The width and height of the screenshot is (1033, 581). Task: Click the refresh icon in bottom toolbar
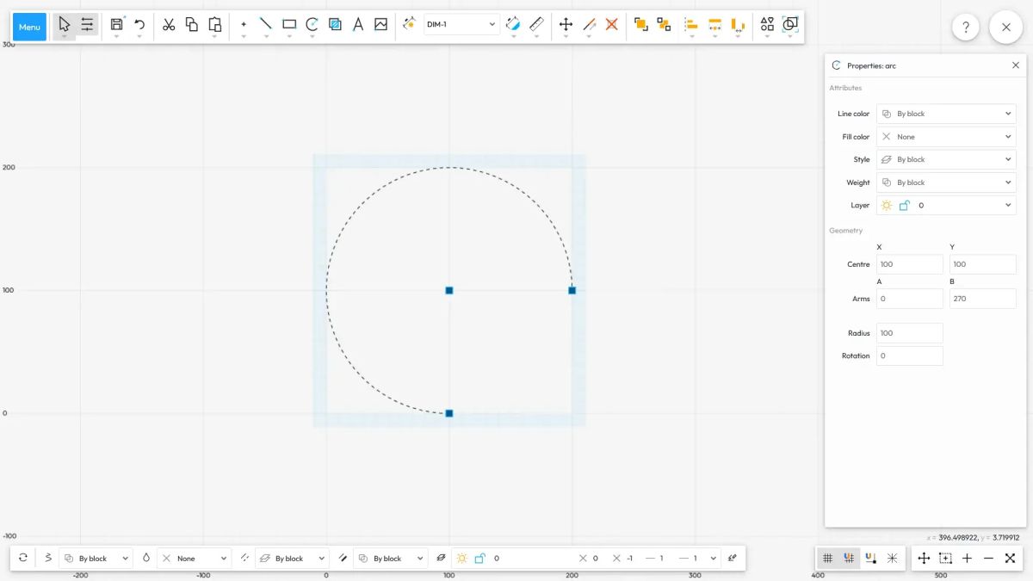pos(23,558)
